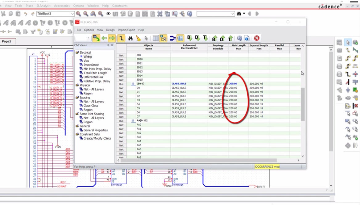Click the D up-arrow collapse icon
360x206 pixels.
pyautogui.click(x=222, y=38)
